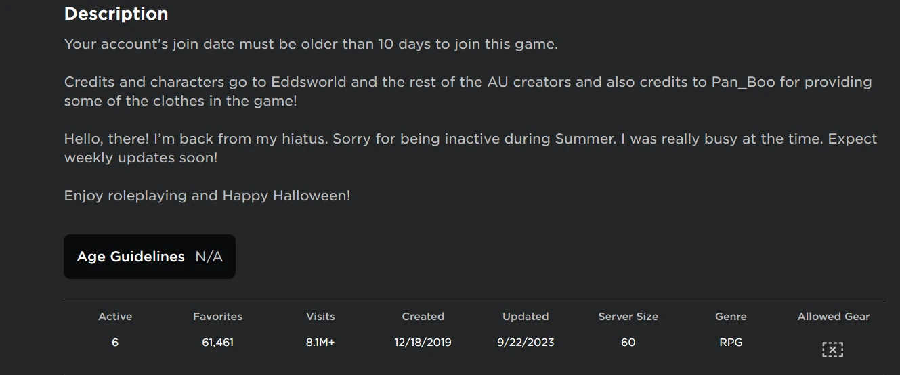This screenshot has width=900, height=375.
Task: Click the active player count 6
Action: click(115, 342)
